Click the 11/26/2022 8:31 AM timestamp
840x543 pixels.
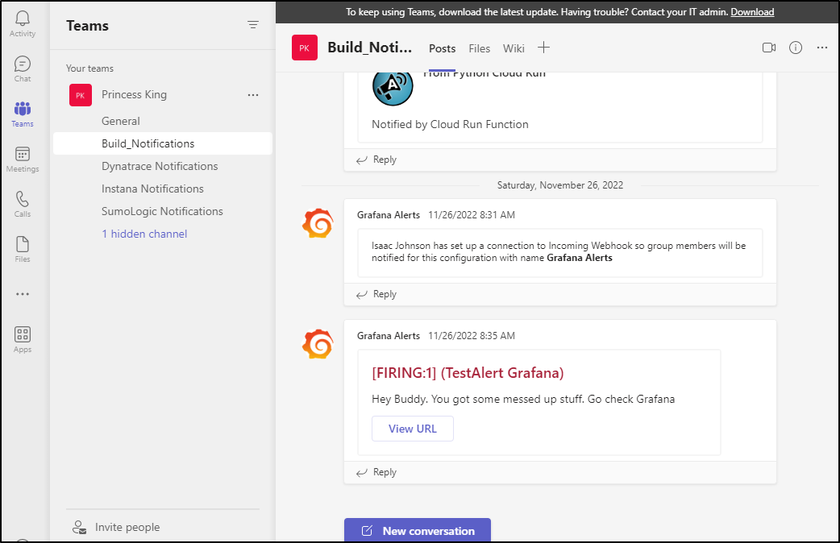click(472, 215)
